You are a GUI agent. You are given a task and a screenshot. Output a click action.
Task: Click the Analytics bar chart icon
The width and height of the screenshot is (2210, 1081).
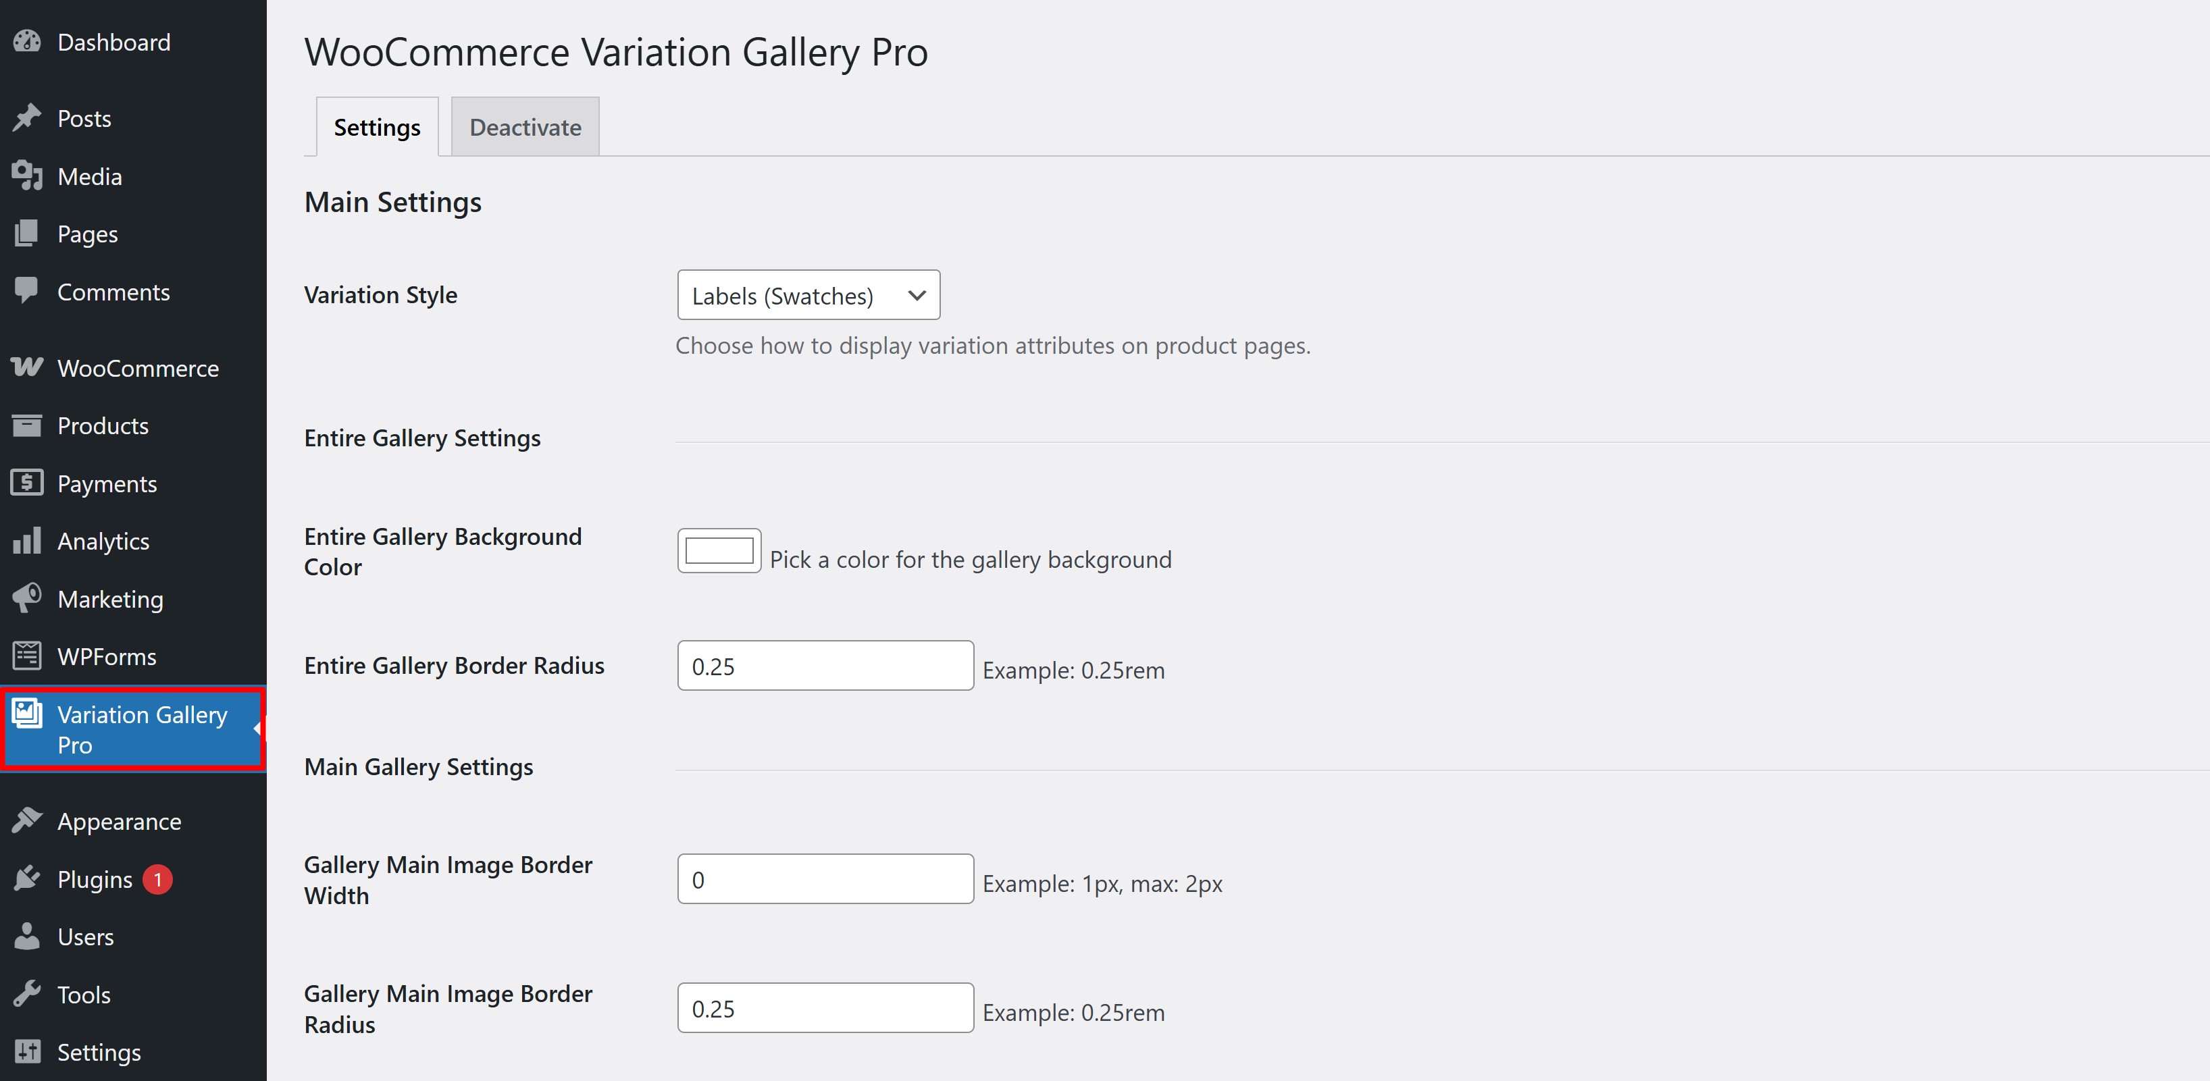point(28,540)
